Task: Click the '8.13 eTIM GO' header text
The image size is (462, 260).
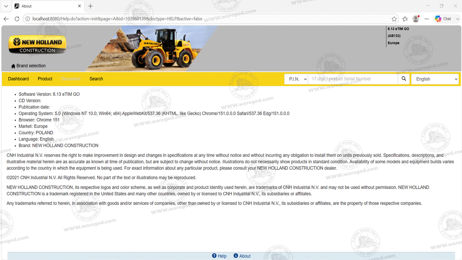Action: 398,29
